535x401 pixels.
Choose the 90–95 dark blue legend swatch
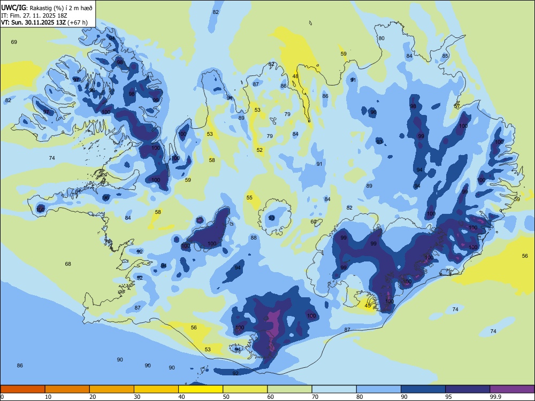pos(423,389)
